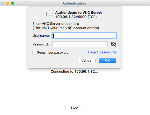This screenshot has height=115, width=150.
Task: Click the "Authentication" window title
Action: (x=74, y=3)
